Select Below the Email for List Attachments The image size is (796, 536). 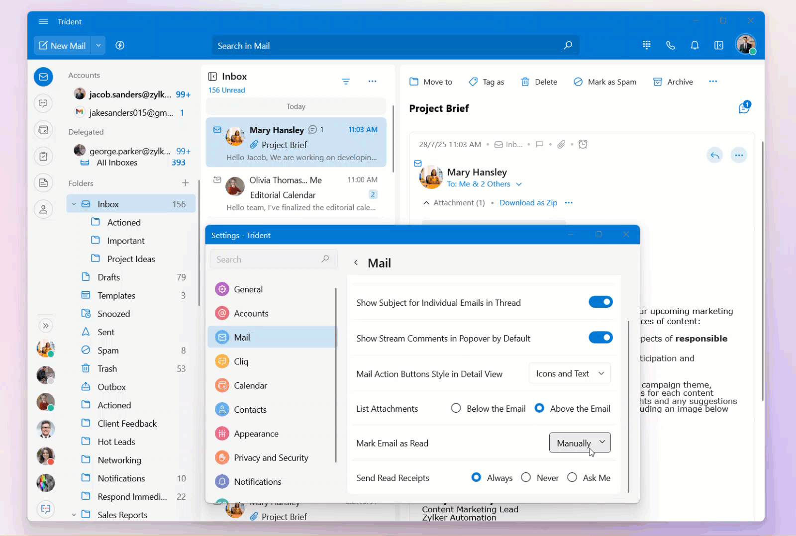pyautogui.click(x=456, y=408)
